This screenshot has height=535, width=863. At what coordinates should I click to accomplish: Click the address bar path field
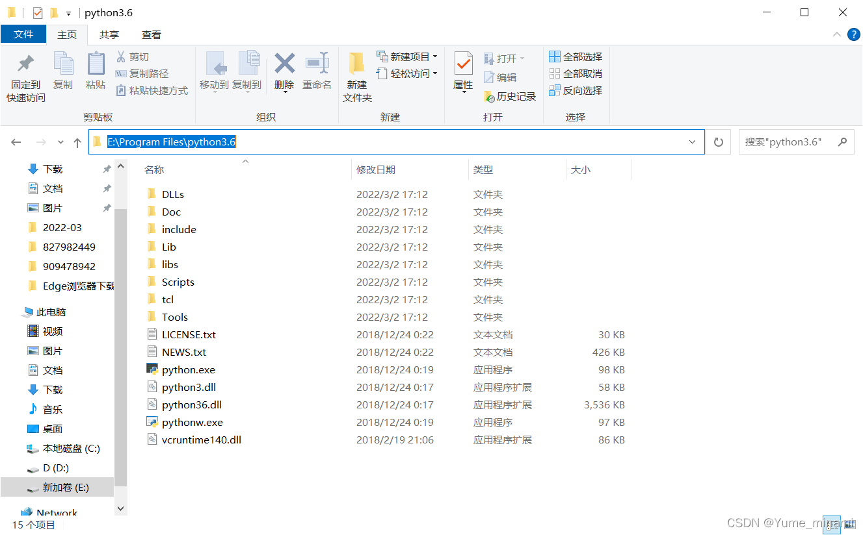396,142
